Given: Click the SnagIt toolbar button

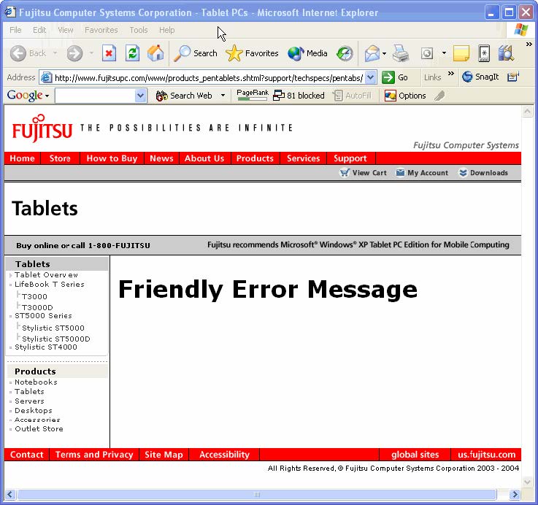Looking at the screenshot, I should tap(480, 77).
